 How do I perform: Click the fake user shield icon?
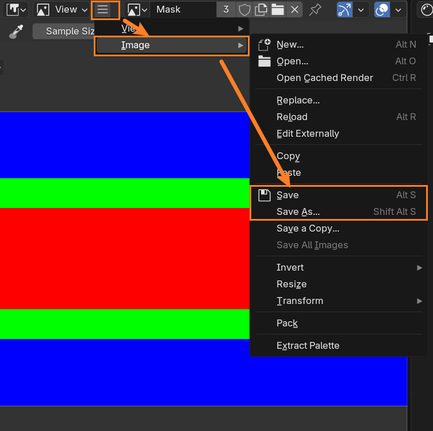tap(244, 10)
